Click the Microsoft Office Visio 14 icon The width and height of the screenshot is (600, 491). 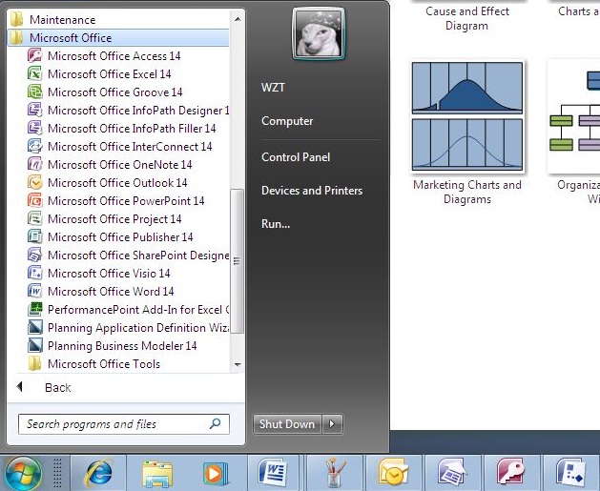35,274
